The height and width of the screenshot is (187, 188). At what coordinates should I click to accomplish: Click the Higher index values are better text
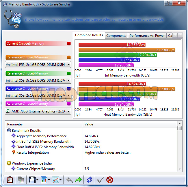click(x=107, y=152)
